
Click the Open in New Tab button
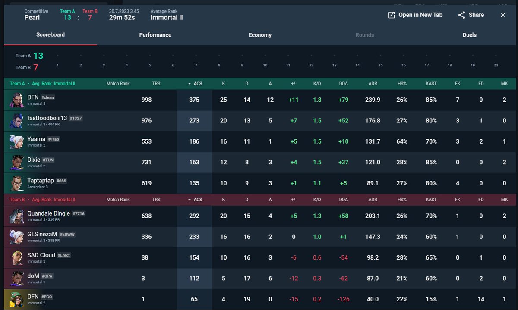pyautogui.click(x=415, y=15)
